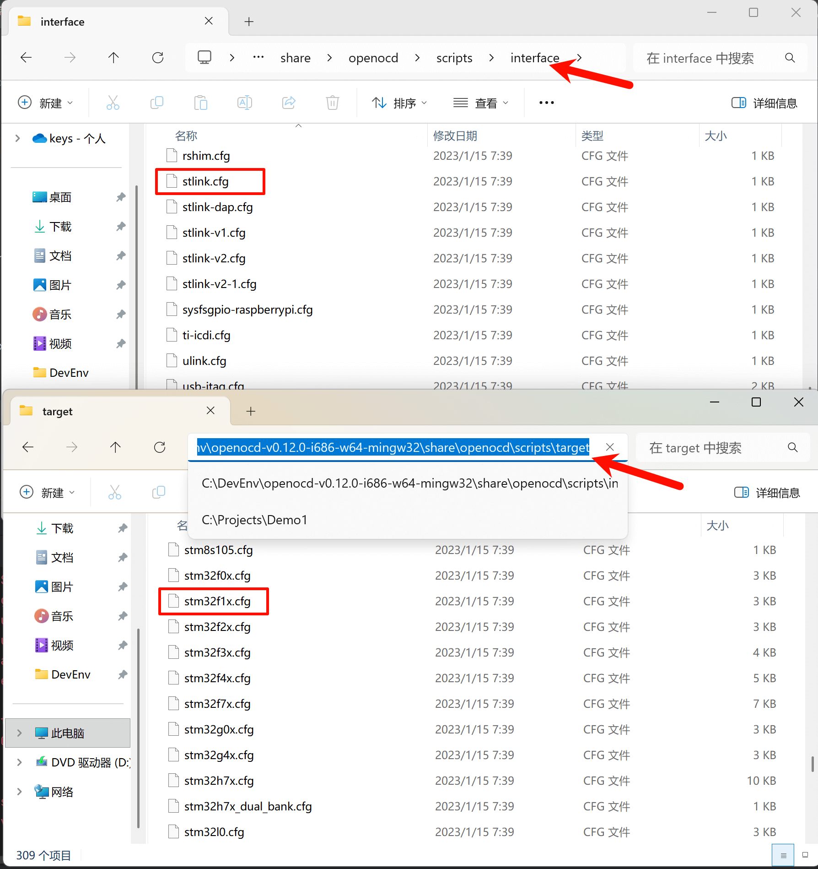
Task: Select the stm32f1x.cfg file
Action: click(218, 601)
